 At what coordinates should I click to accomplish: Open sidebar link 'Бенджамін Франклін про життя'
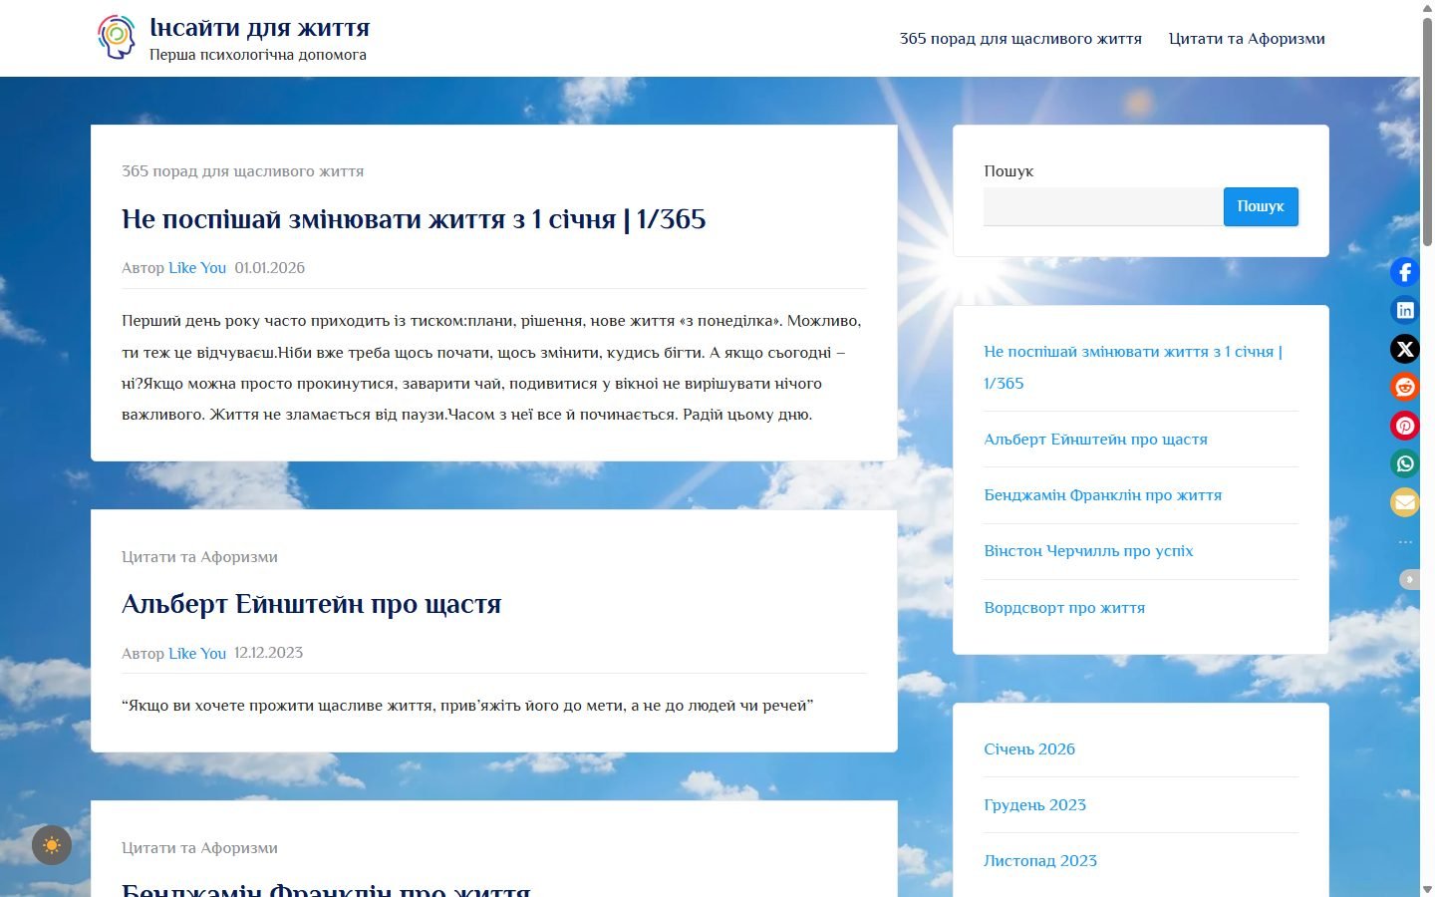[1102, 495]
